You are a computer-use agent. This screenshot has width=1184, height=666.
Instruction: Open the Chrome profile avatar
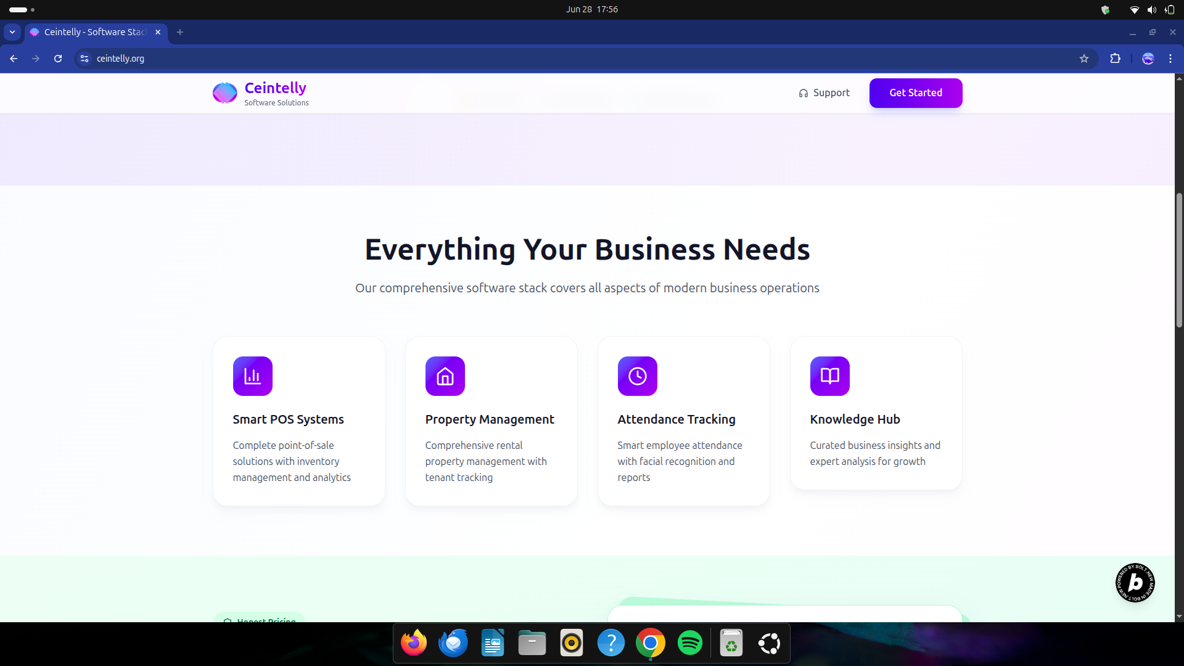click(1148, 59)
